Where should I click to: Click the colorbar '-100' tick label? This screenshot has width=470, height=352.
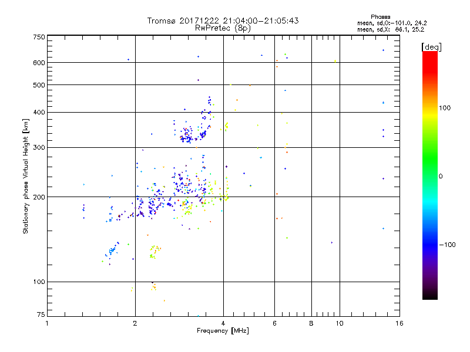tap(447, 245)
